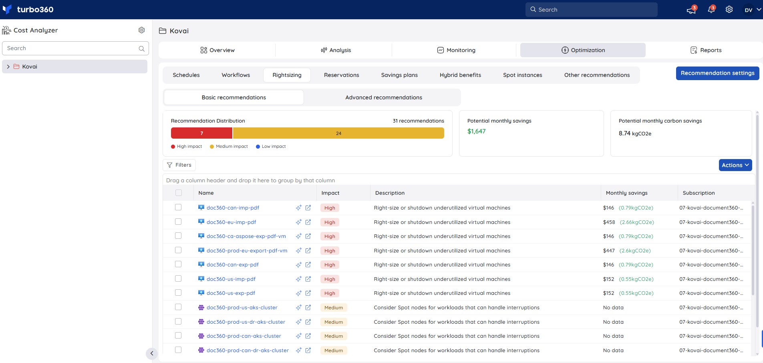Open AI insights for doc360-can-imp-pdf

pos(298,208)
